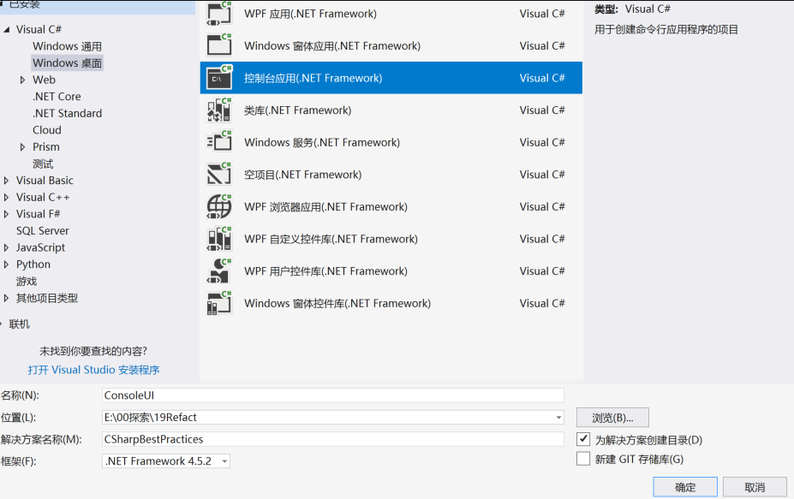Click the 确定 button to create project
Viewport: 794px width, 499px height.
coord(684,486)
